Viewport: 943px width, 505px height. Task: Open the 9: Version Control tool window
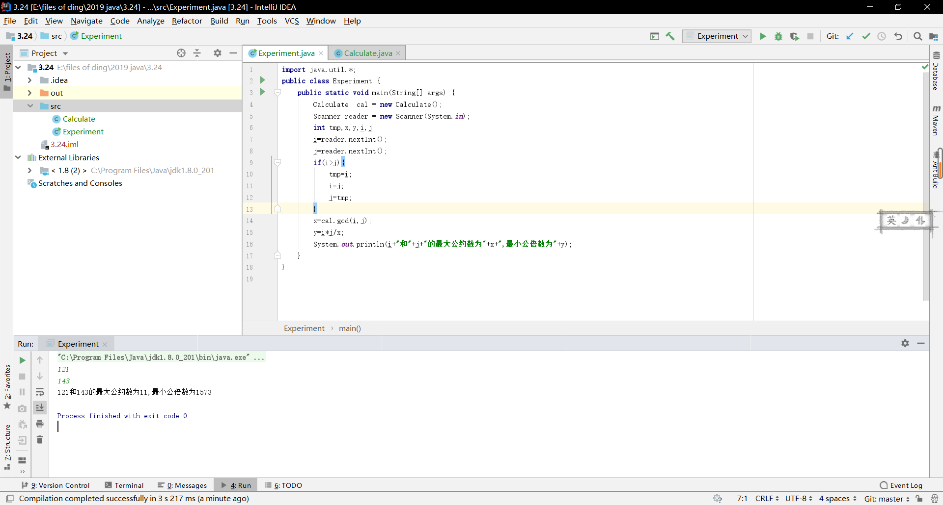(55, 485)
